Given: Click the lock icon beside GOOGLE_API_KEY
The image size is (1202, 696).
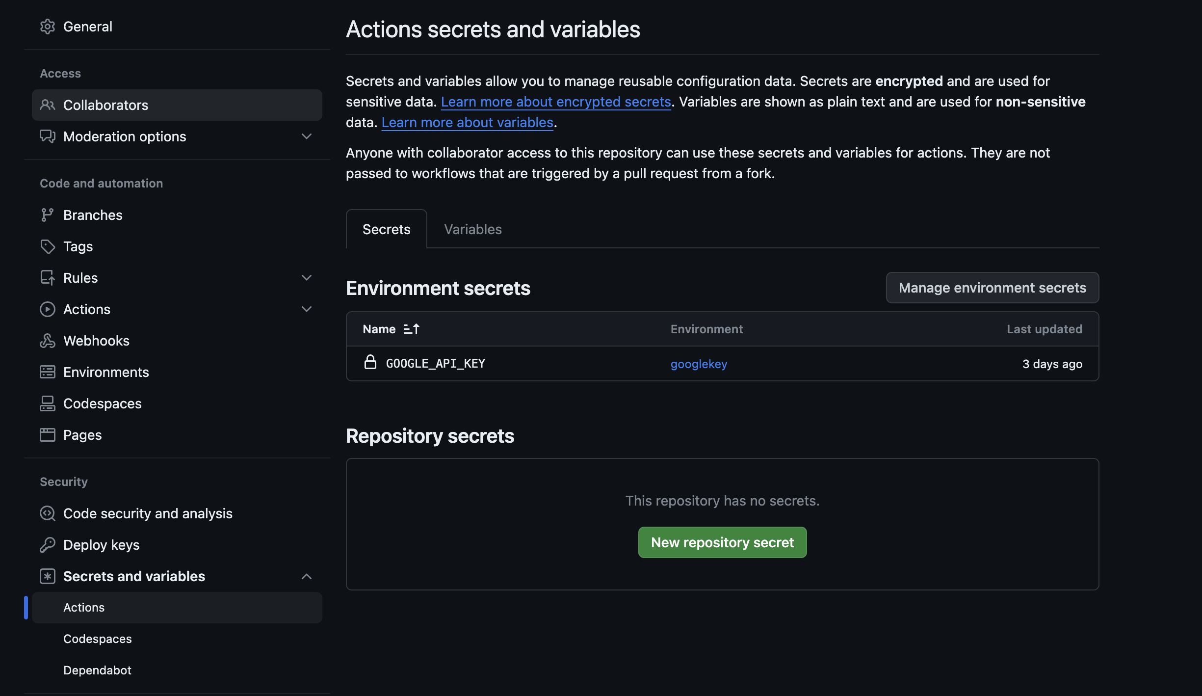Looking at the screenshot, I should (370, 363).
